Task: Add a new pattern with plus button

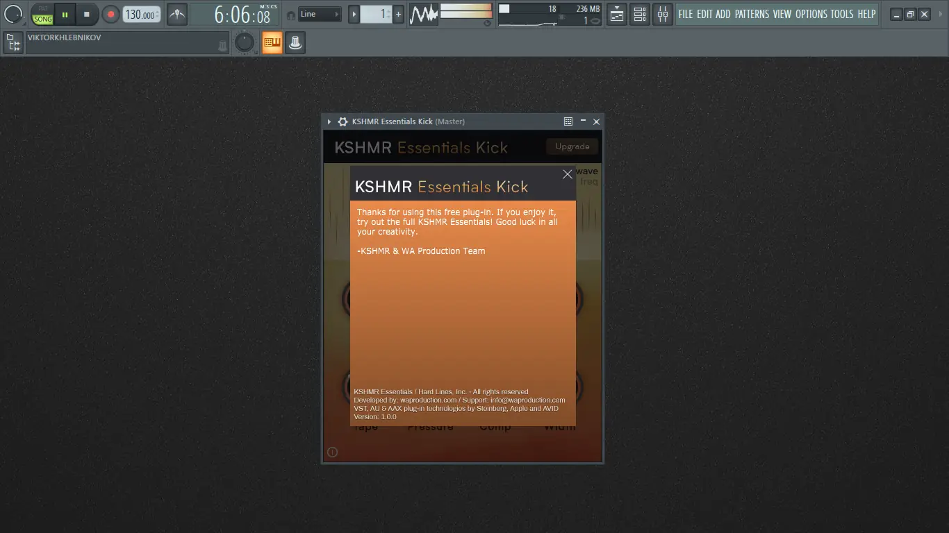Action: point(398,14)
